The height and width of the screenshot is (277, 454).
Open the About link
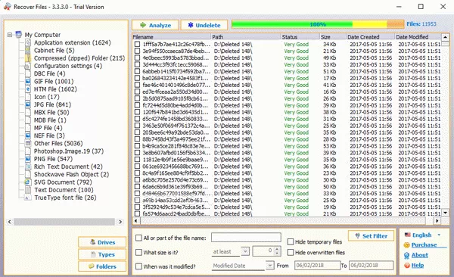[x=419, y=255]
